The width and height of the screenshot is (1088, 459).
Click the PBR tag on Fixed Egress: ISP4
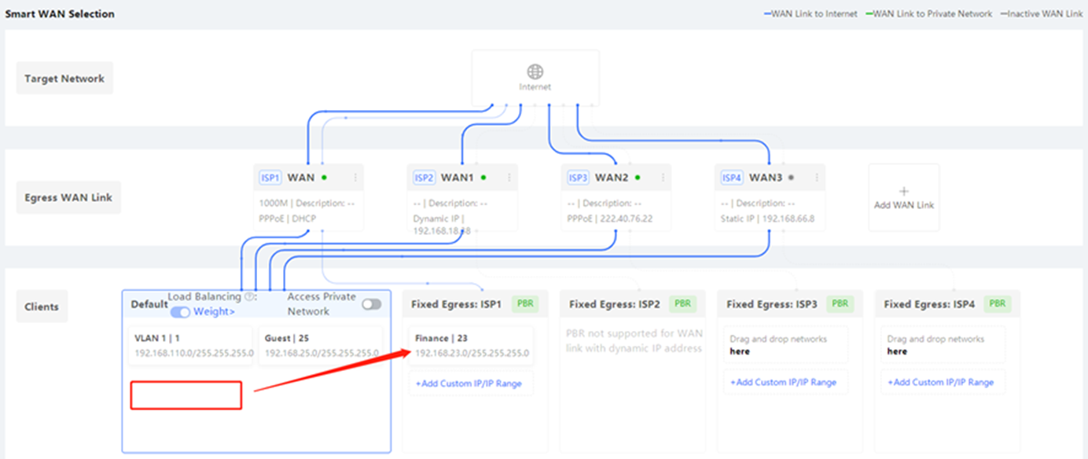click(x=998, y=303)
